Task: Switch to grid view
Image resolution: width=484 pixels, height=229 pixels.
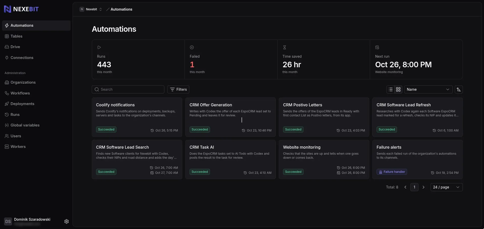Action: 398,89
